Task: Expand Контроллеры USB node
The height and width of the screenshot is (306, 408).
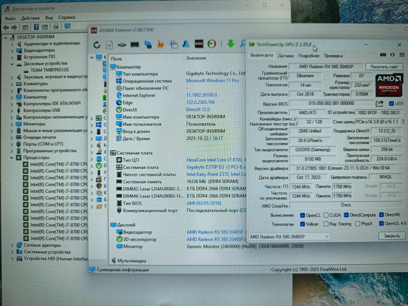Action: tap(12, 111)
